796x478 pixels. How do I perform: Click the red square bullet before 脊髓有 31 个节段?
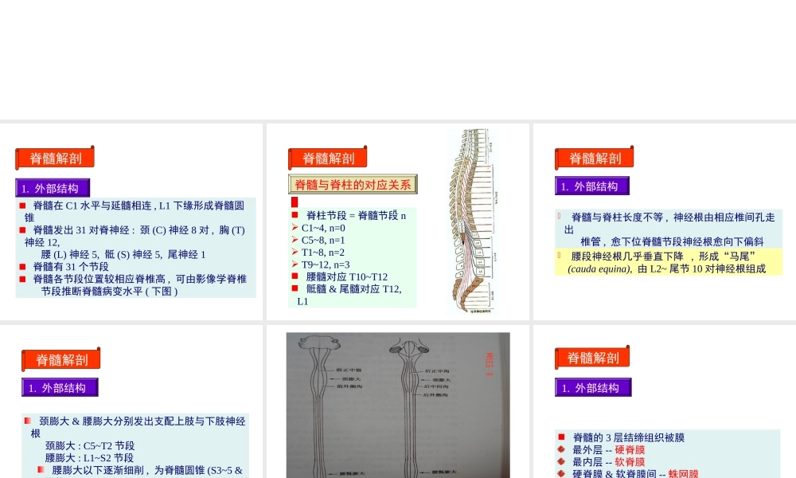pyautogui.click(x=23, y=264)
